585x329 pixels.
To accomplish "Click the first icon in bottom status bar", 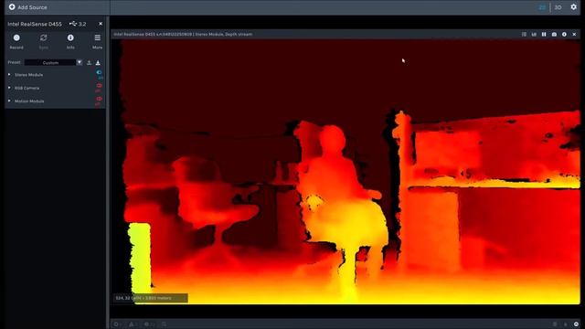I will [x=116, y=324].
